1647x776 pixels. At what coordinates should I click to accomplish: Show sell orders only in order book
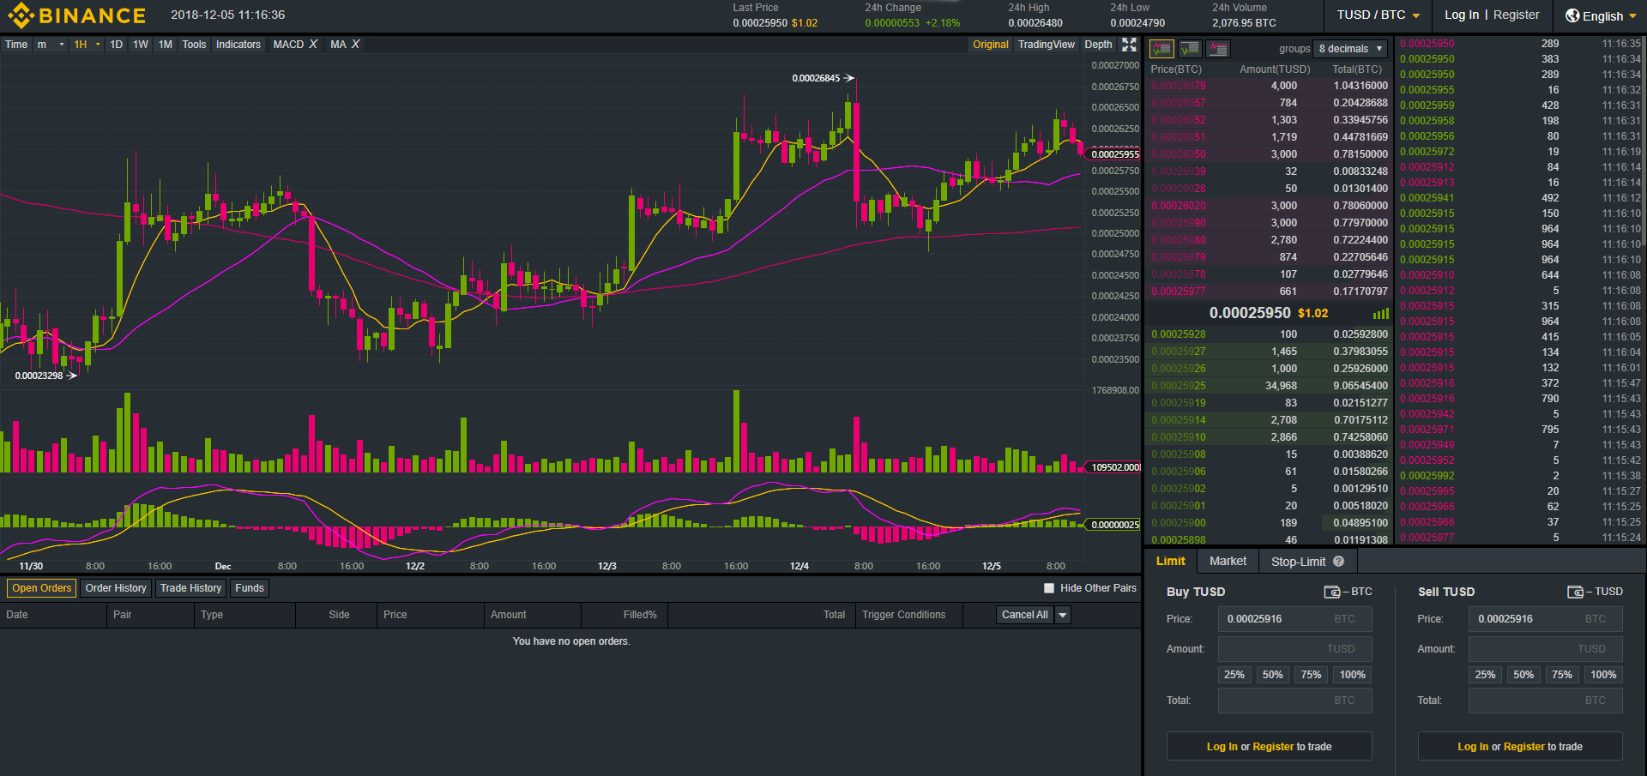point(1218,49)
